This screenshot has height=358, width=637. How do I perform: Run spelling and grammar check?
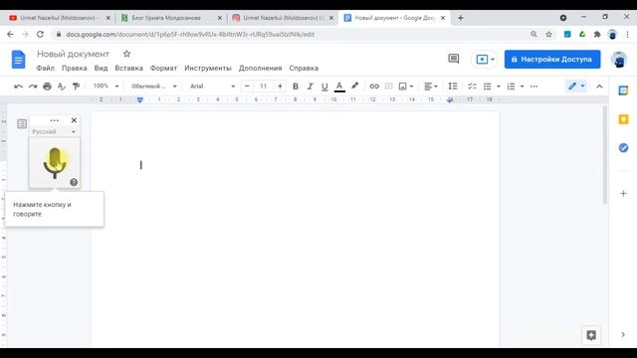(62, 87)
